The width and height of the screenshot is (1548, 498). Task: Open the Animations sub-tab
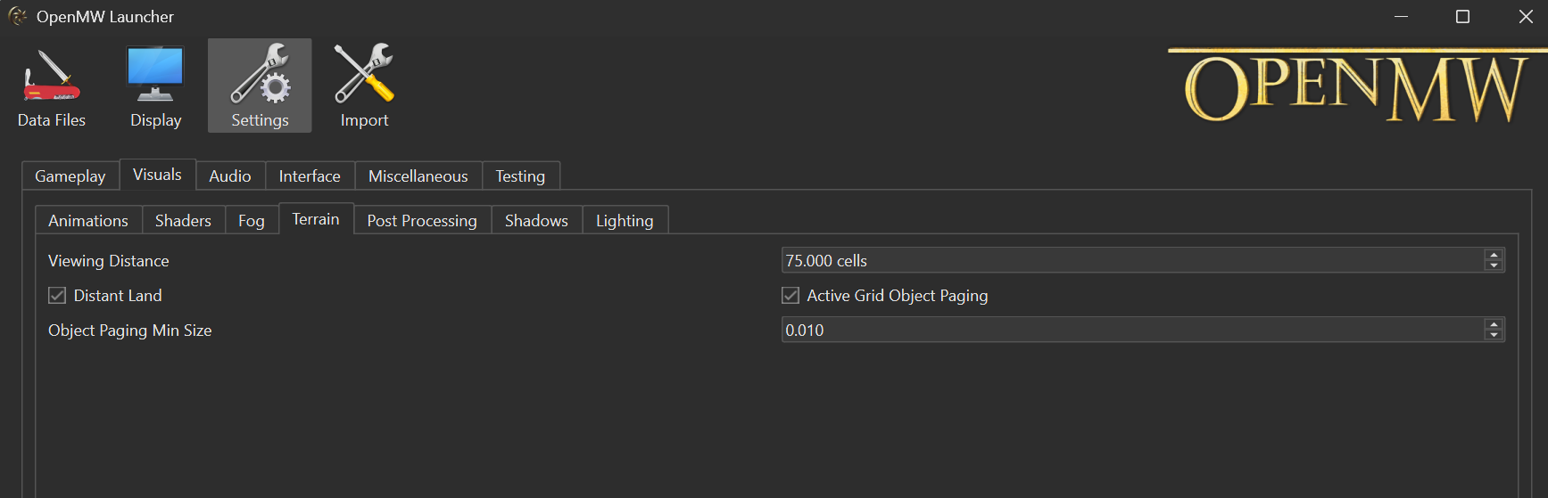88,221
